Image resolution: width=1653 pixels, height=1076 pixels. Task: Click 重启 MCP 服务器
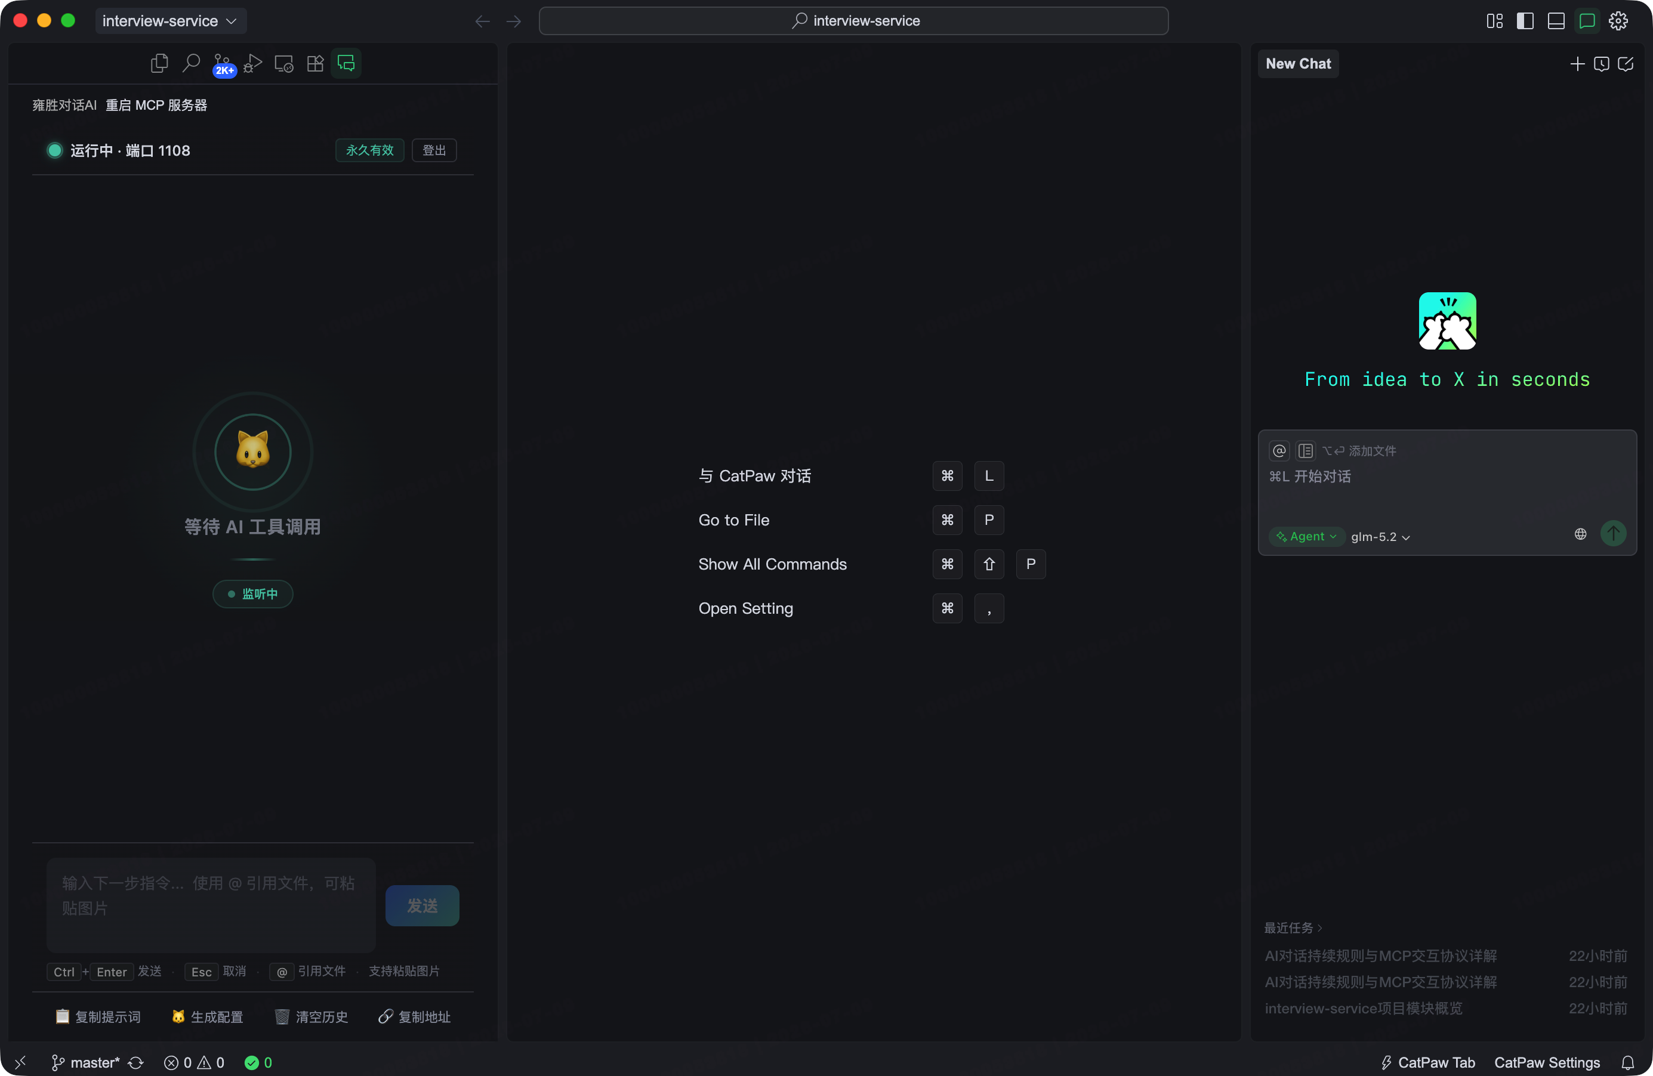coord(156,105)
